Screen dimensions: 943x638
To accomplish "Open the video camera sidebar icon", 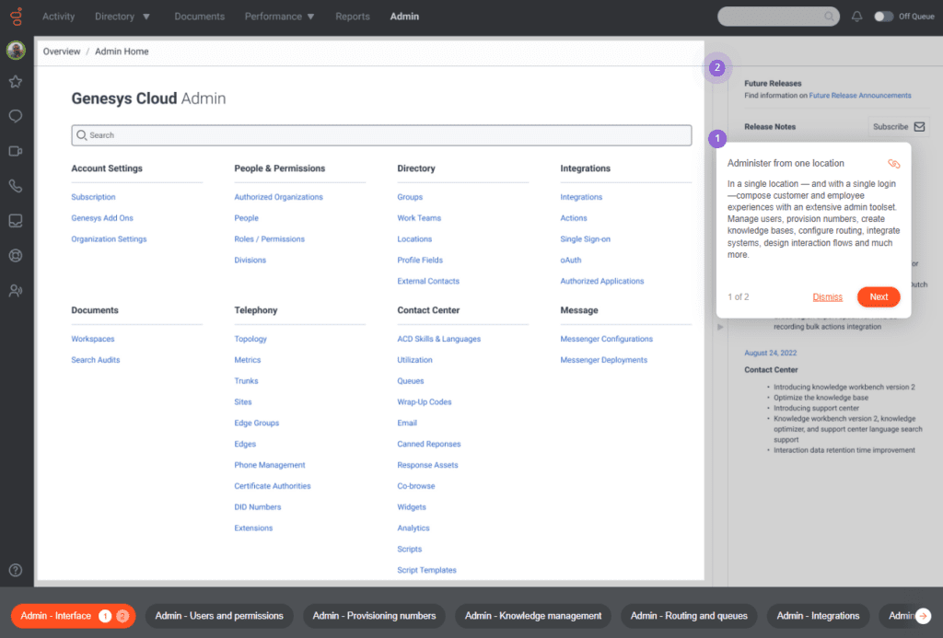I will coord(16,151).
